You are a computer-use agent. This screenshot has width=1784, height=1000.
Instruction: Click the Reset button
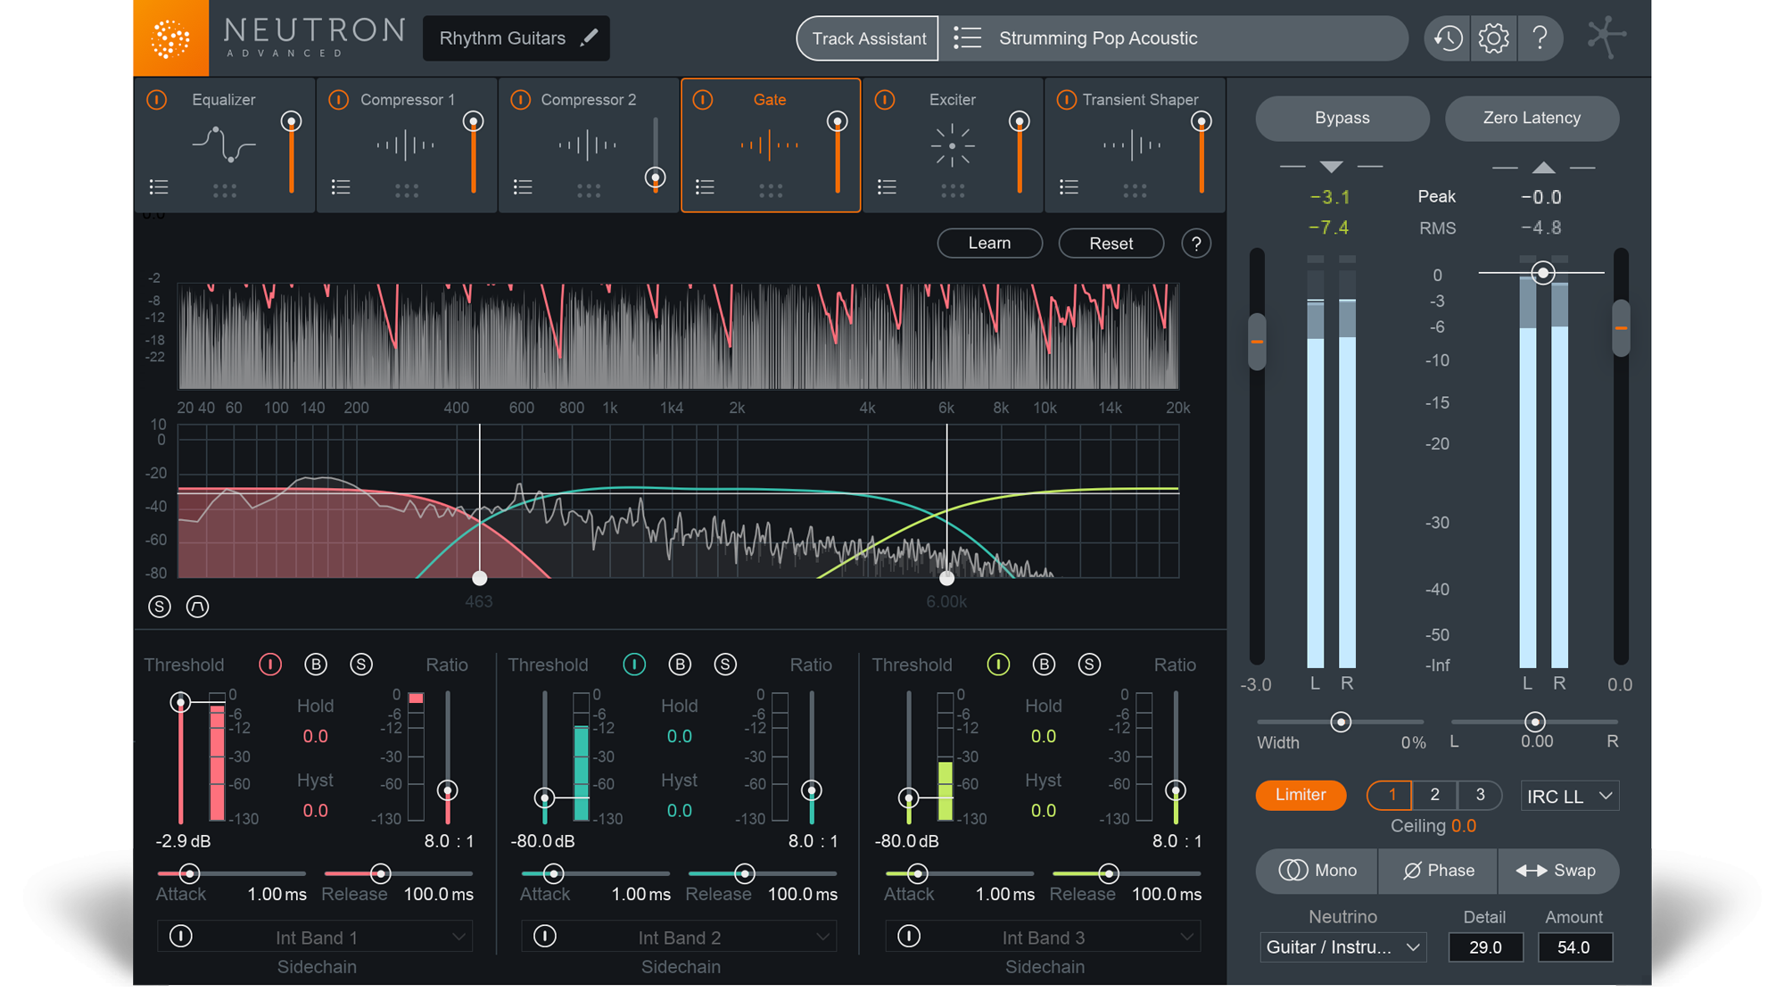coord(1111,244)
